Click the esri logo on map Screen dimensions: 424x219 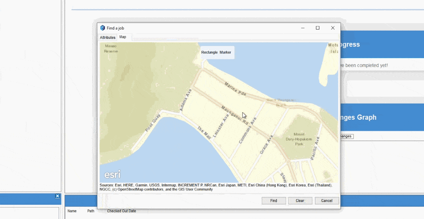point(112,175)
